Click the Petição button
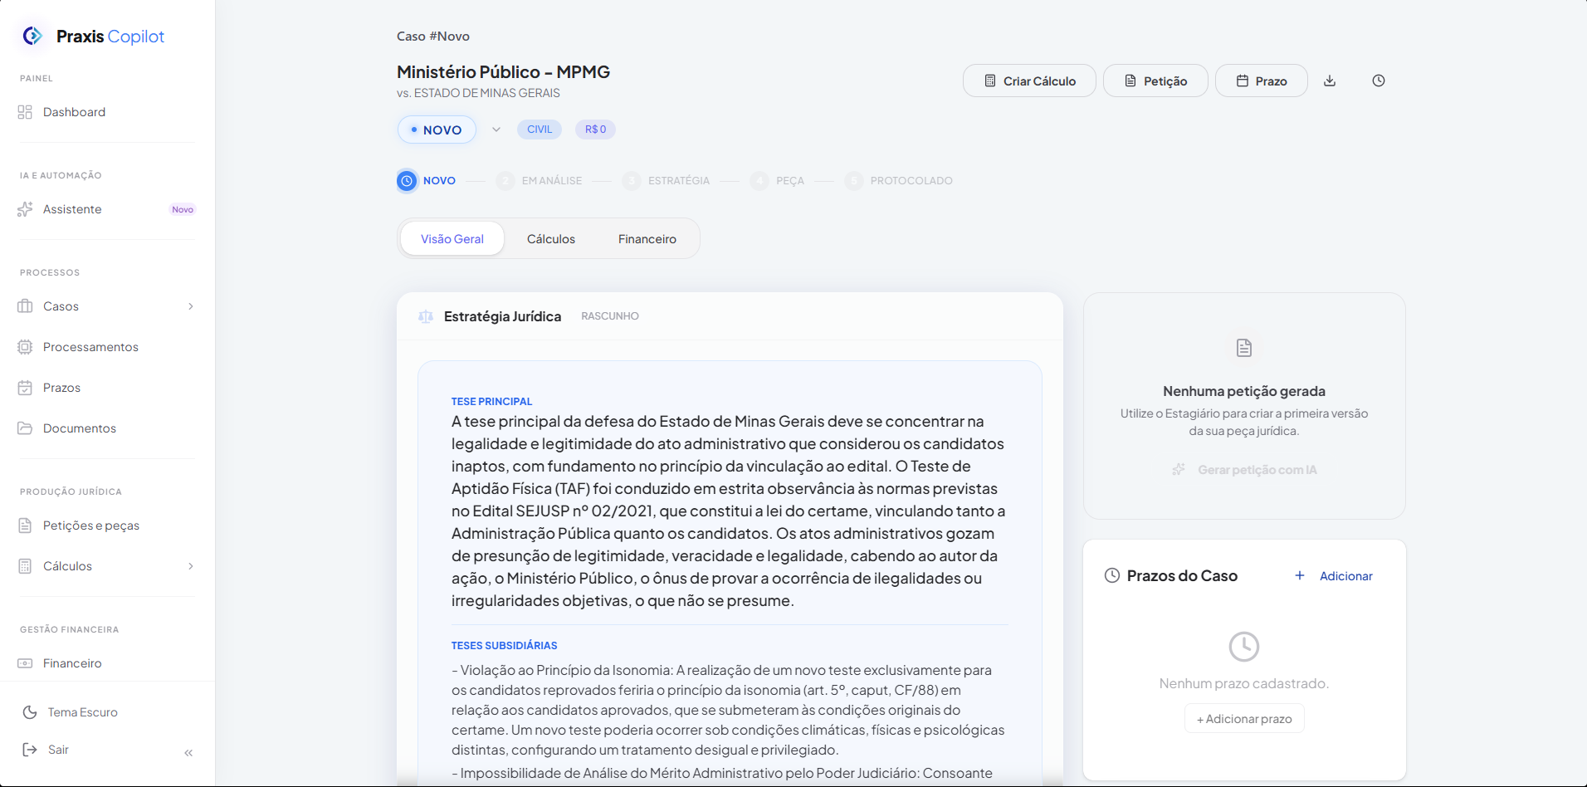 tap(1155, 81)
